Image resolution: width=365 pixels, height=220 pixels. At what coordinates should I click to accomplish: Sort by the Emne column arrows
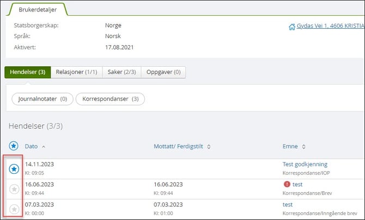click(303, 146)
